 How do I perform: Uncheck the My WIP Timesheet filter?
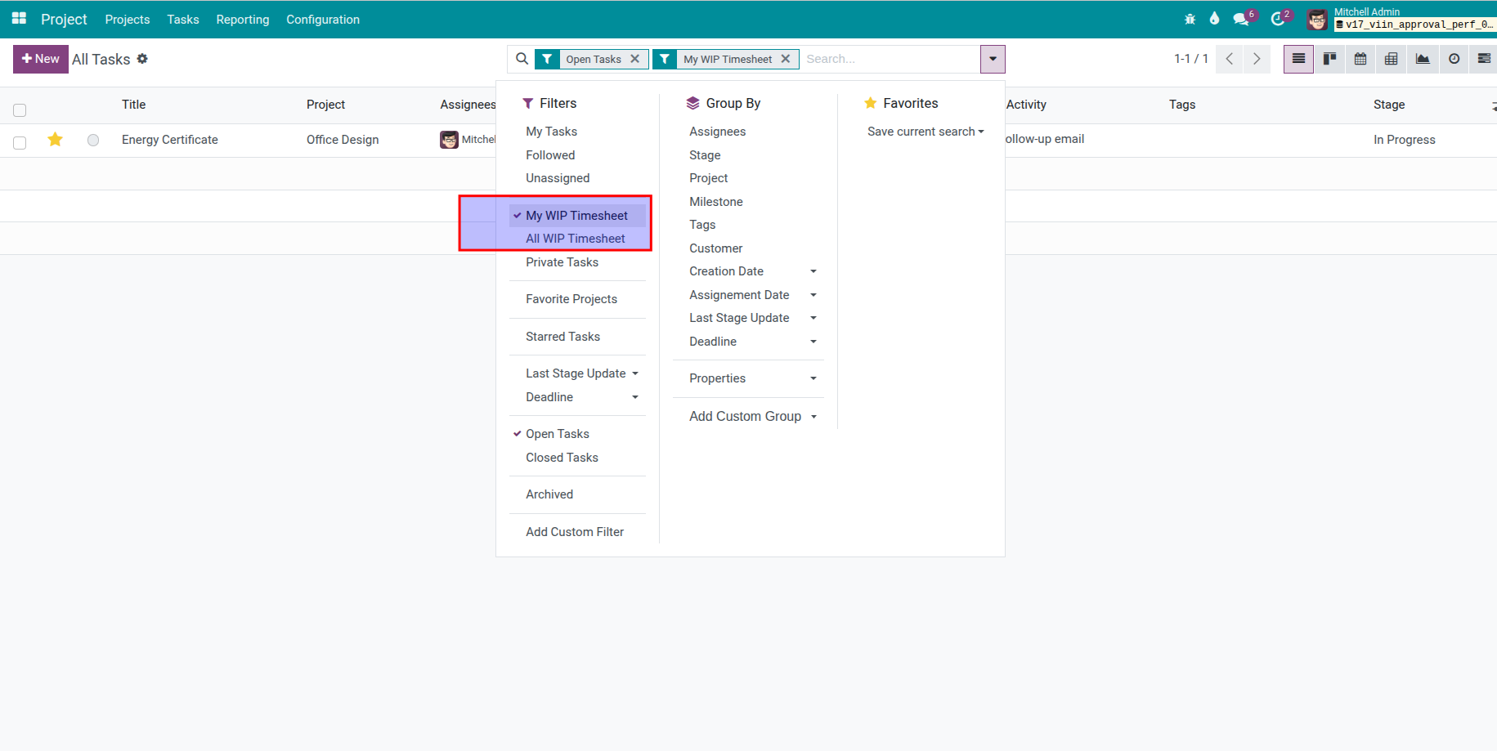click(576, 215)
